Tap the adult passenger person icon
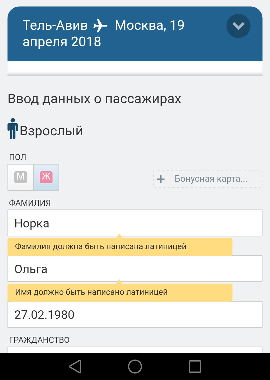The height and width of the screenshot is (380, 270). 12,129
